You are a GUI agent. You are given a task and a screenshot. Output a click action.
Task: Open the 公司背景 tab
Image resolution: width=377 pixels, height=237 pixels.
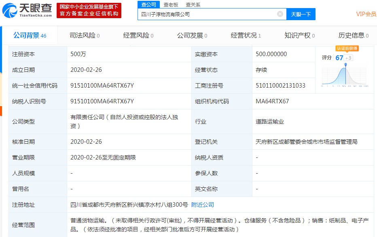(x=30, y=36)
